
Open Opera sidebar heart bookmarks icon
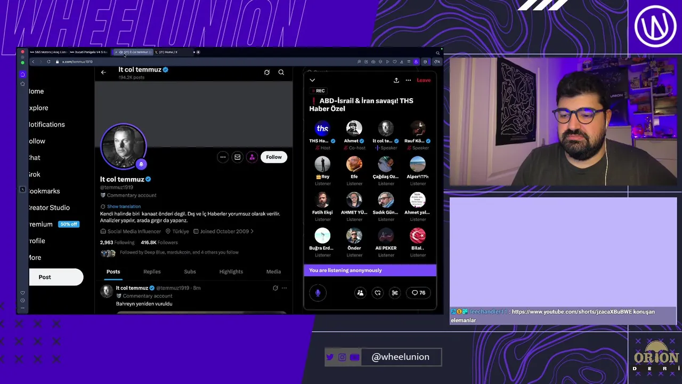[x=22, y=293]
